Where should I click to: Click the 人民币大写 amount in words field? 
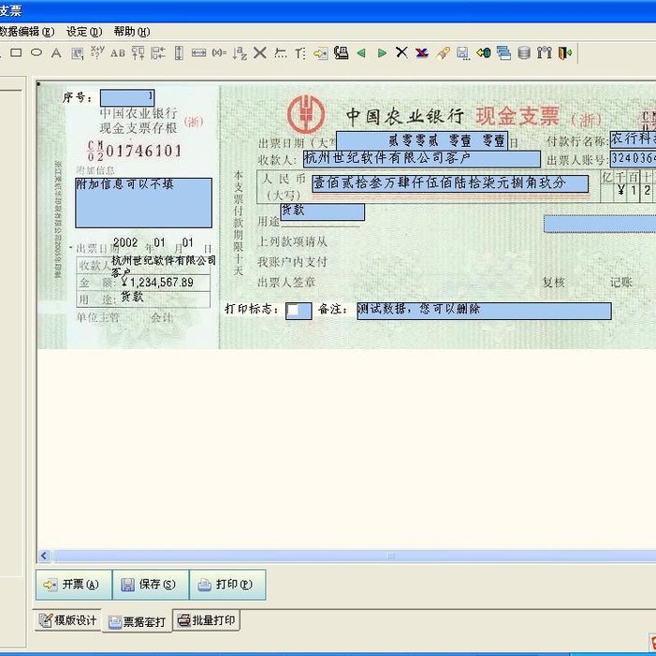tap(450, 183)
